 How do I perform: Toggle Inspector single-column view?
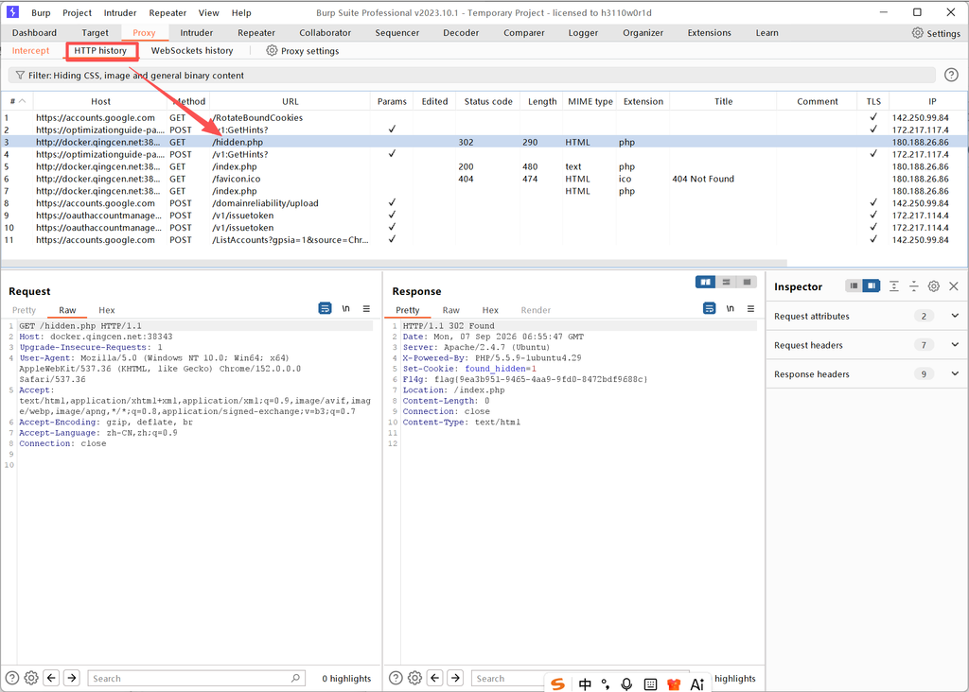tap(854, 285)
